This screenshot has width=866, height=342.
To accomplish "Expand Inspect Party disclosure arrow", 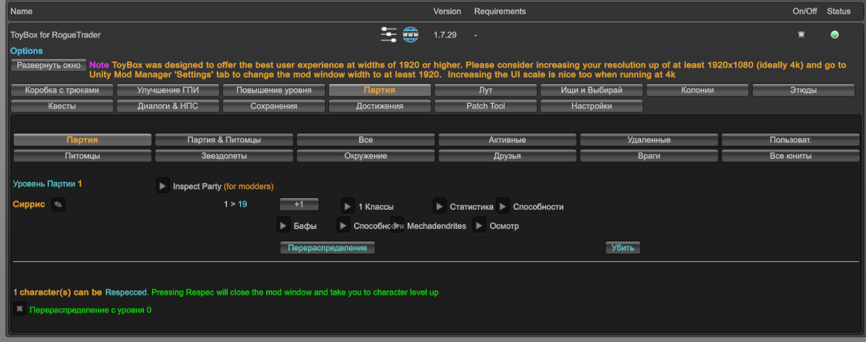I will tap(163, 186).
